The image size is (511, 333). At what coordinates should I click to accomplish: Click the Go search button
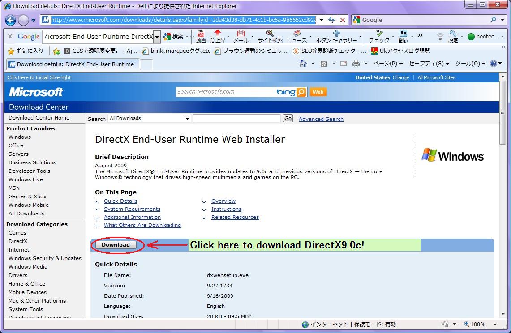[288, 118]
